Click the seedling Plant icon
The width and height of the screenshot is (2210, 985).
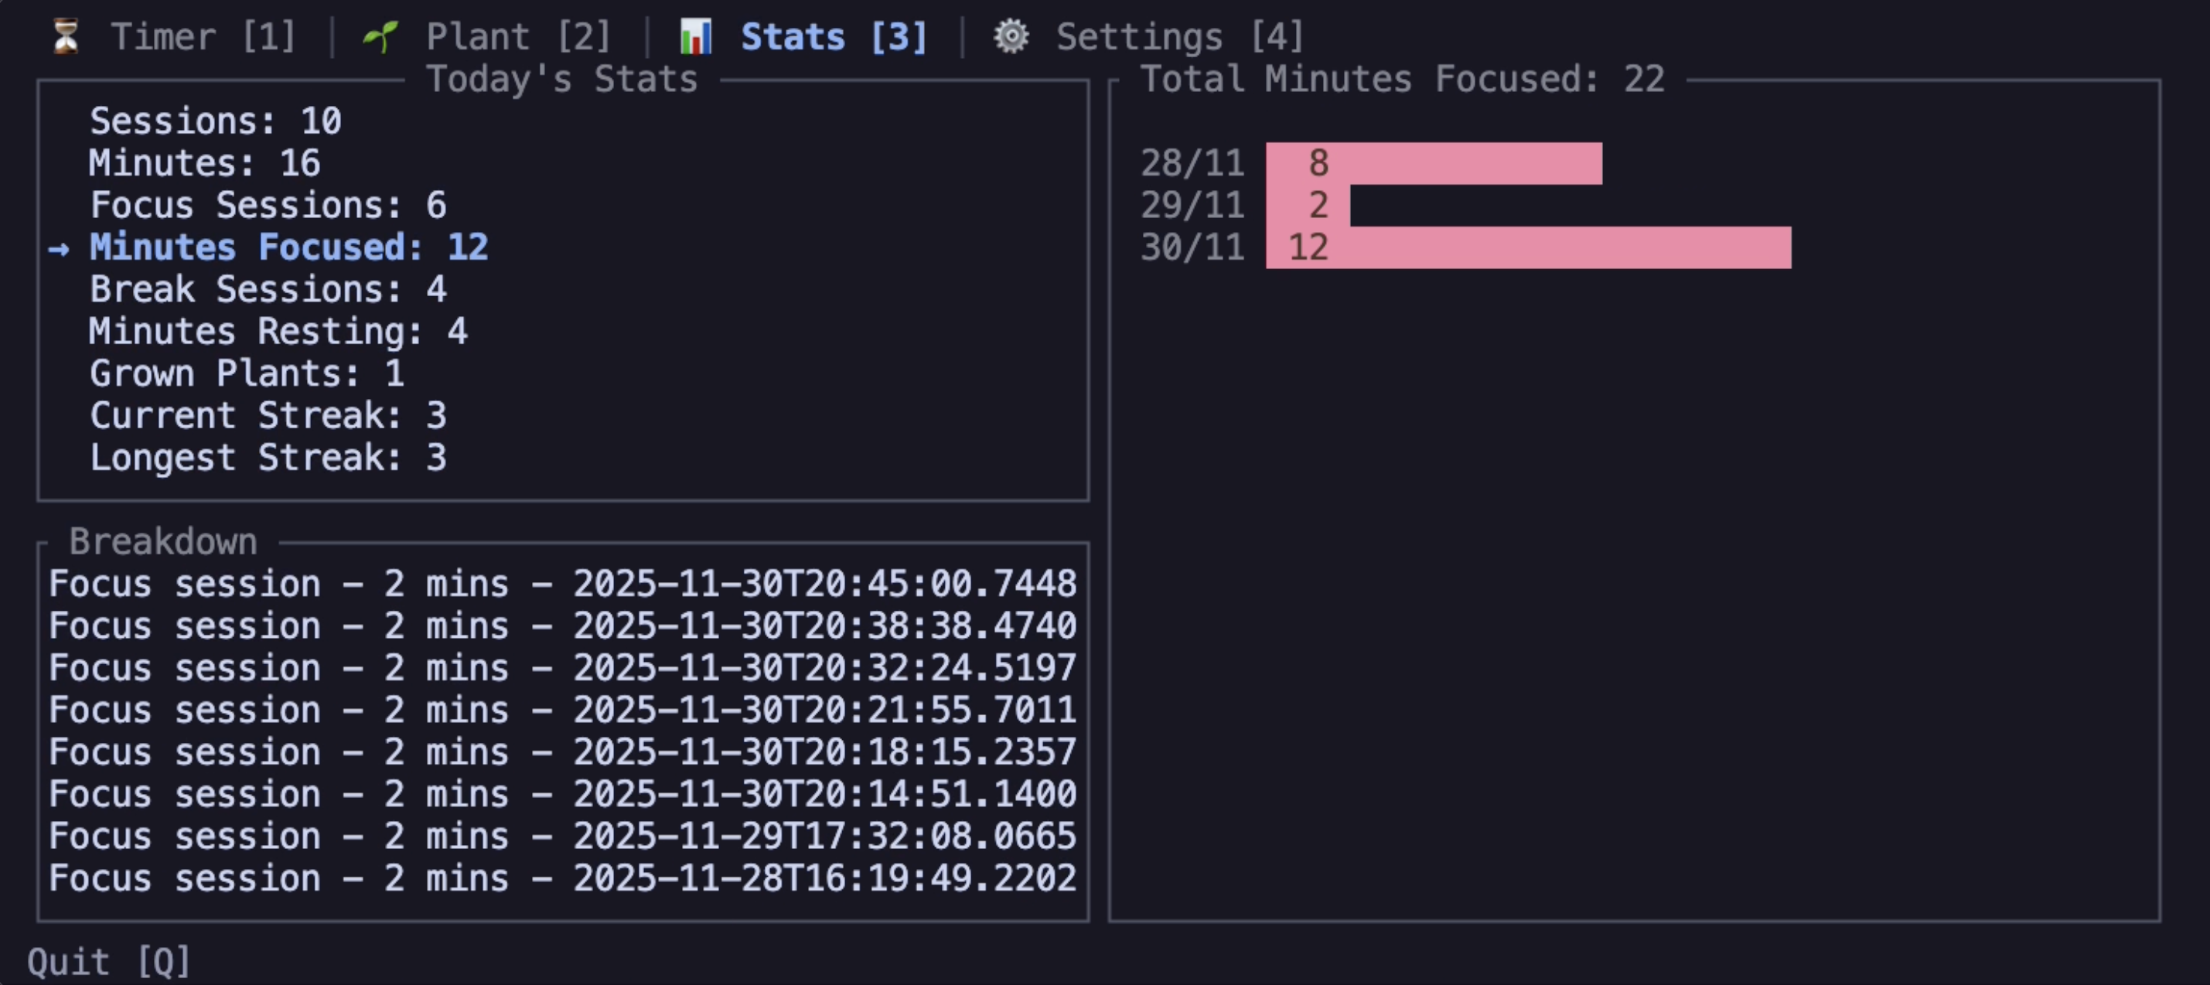[380, 36]
